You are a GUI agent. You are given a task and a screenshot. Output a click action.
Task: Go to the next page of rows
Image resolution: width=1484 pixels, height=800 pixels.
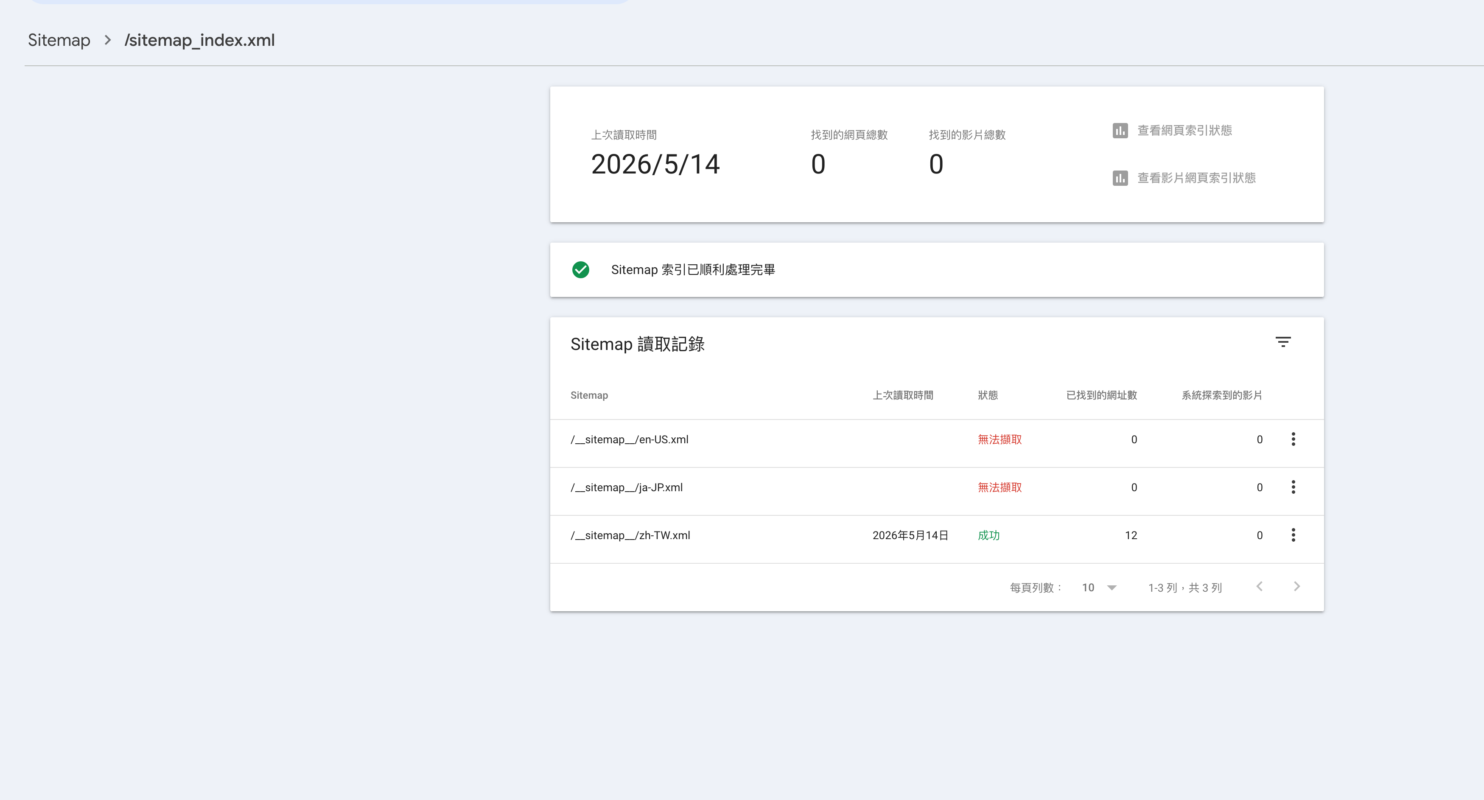tap(1297, 586)
